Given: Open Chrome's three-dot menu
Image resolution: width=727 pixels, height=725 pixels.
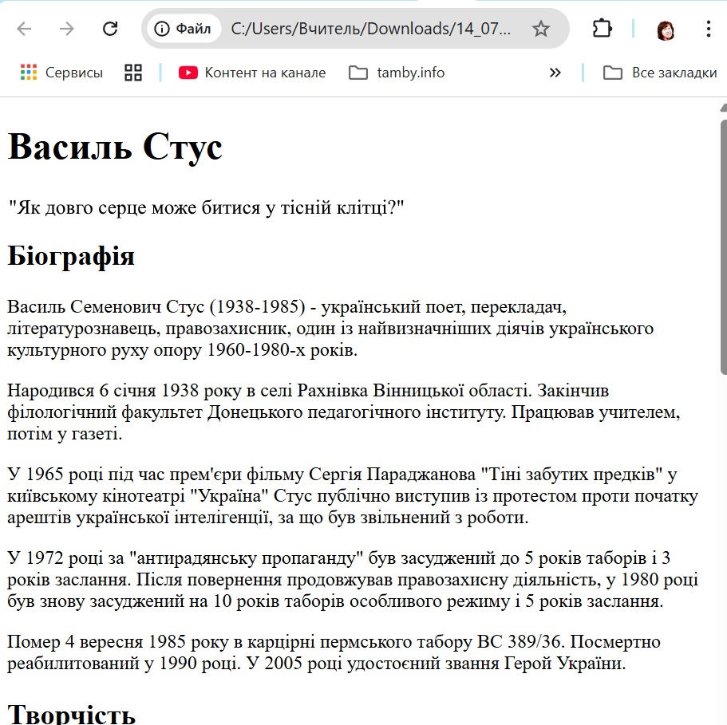Looking at the screenshot, I should coord(709,29).
